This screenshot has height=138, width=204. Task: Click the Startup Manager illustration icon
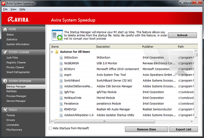pos(57,35)
